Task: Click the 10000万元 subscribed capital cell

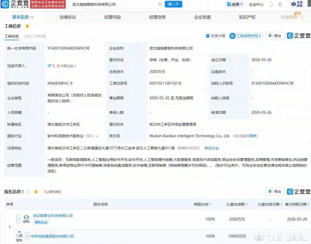Action: (237, 236)
